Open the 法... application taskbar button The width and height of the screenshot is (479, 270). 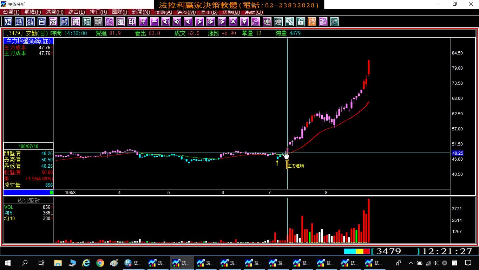coord(133,263)
